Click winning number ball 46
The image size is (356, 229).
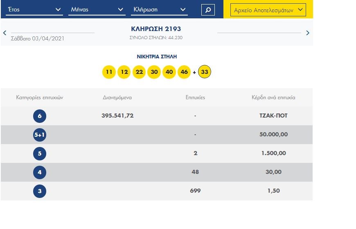(184, 72)
